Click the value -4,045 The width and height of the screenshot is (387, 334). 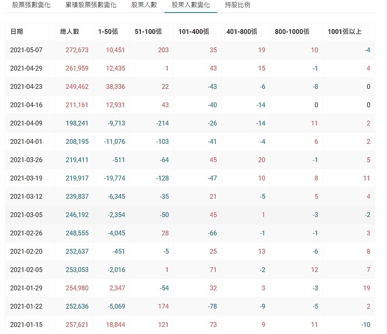pos(116,233)
